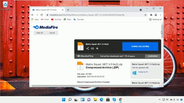Click the LEARN MORE button
Viewport: 184px width, 103px height.
153,56
